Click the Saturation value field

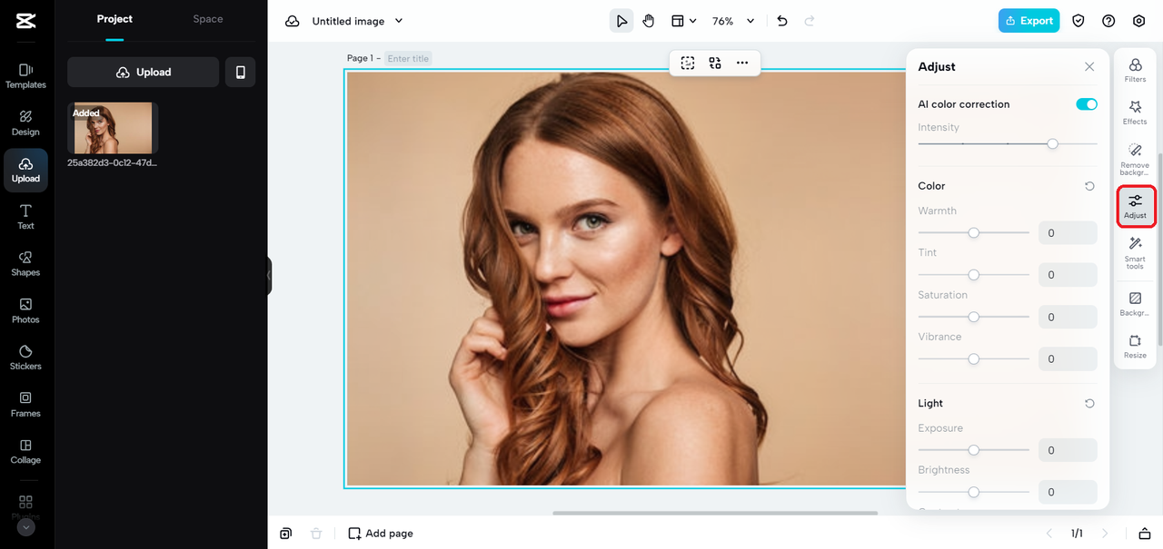[x=1068, y=317]
